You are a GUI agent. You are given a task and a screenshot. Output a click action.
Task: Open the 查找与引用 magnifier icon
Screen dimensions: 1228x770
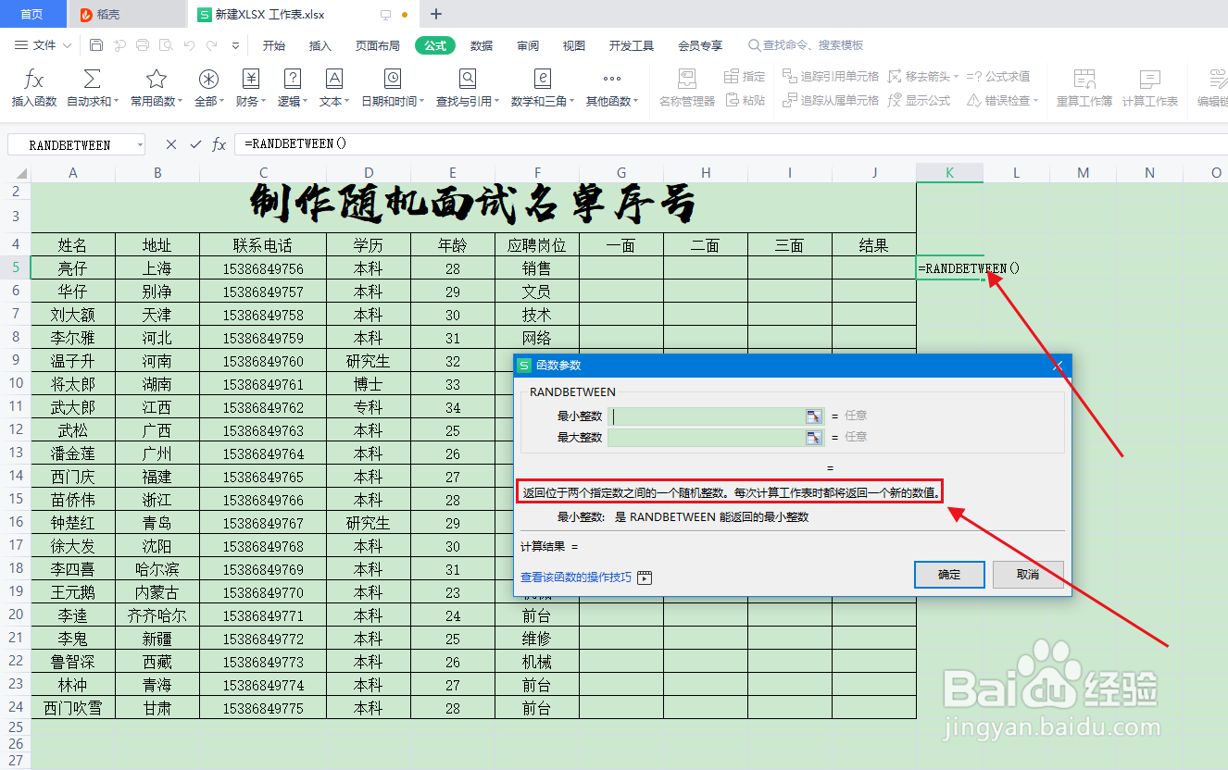(x=468, y=80)
